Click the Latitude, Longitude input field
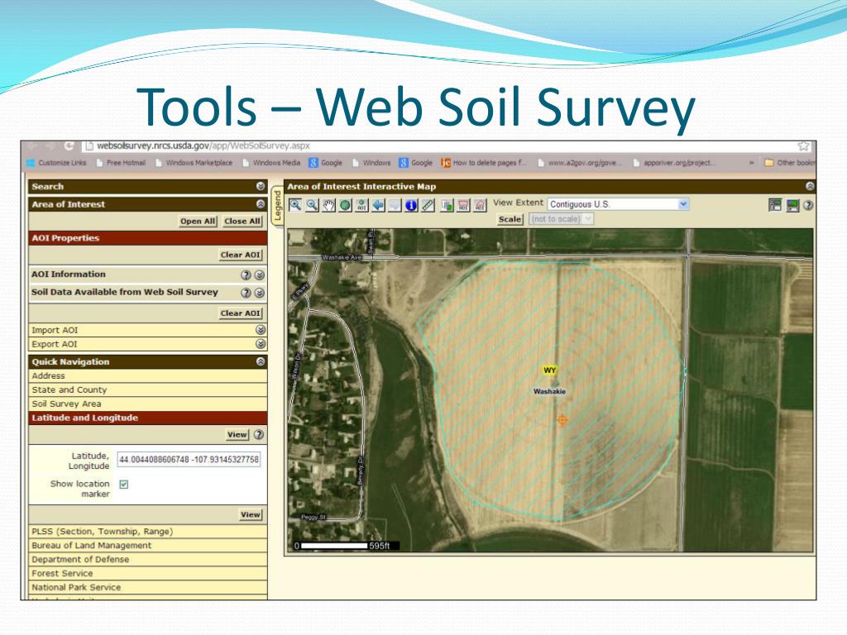Screen dimensions: 847x635 [189, 460]
